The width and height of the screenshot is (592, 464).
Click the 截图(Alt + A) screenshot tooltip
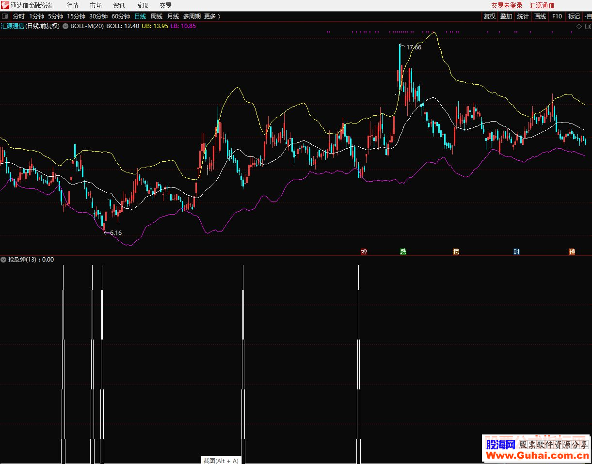click(221, 461)
